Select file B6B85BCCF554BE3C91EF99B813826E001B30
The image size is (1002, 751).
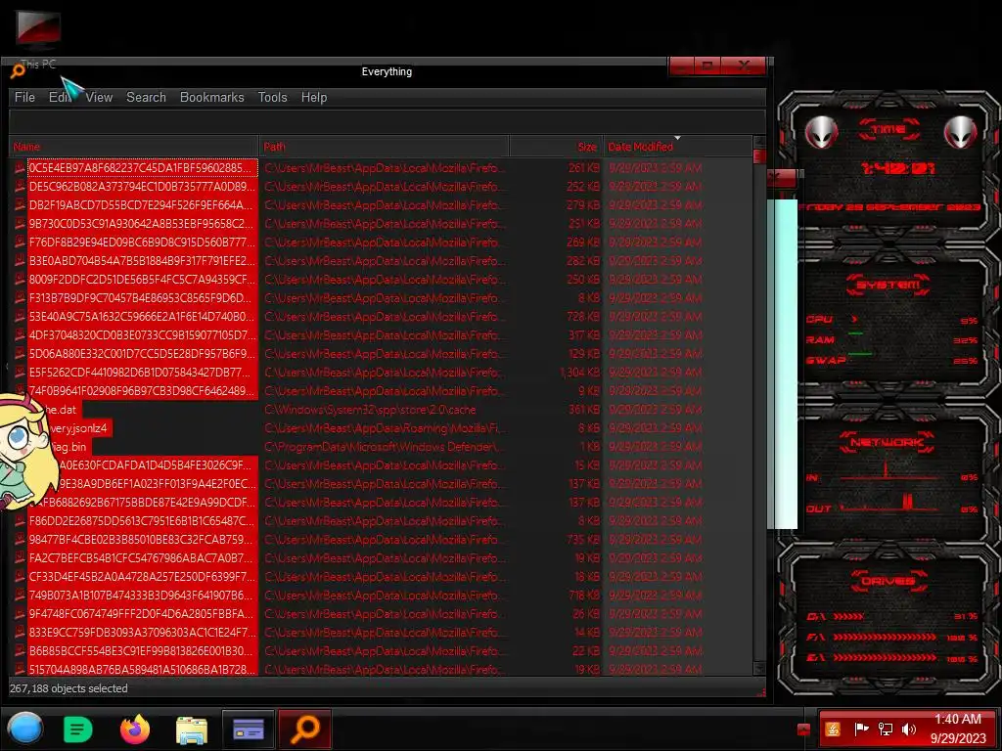click(x=143, y=650)
